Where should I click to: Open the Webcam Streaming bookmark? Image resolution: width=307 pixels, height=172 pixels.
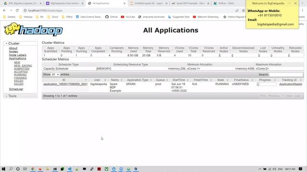pyautogui.click(x=206, y=17)
